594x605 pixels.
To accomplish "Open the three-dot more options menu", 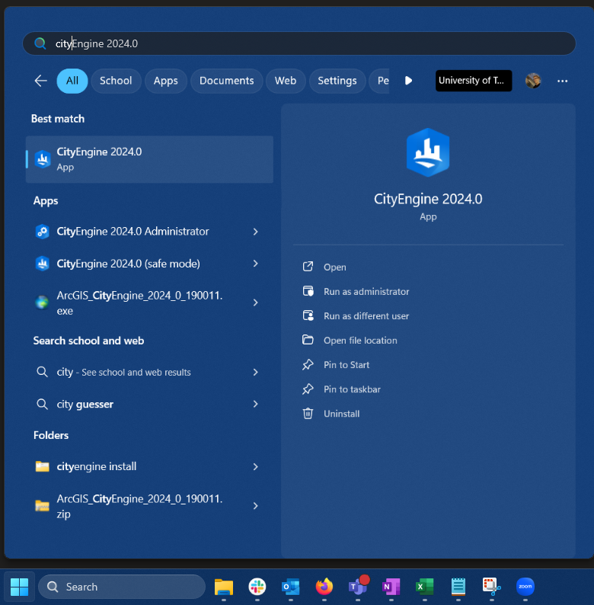I will pos(562,81).
